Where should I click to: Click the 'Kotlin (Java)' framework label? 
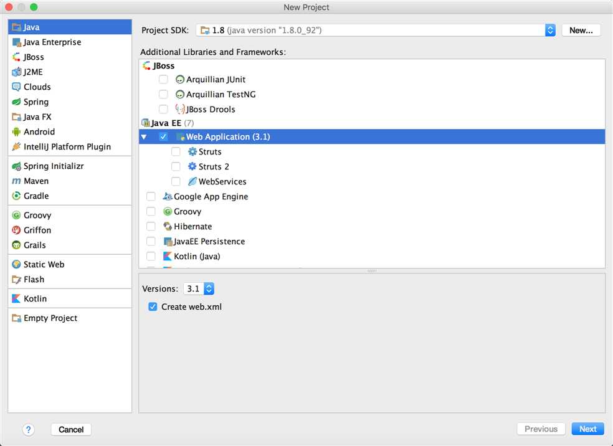(197, 257)
